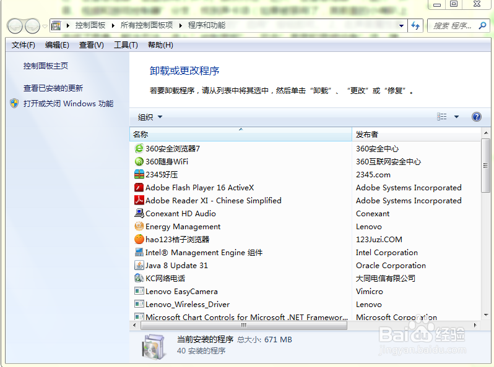Select the Conexant publisher cell
The width and height of the screenshot is (494, 367).
point(373,214)
